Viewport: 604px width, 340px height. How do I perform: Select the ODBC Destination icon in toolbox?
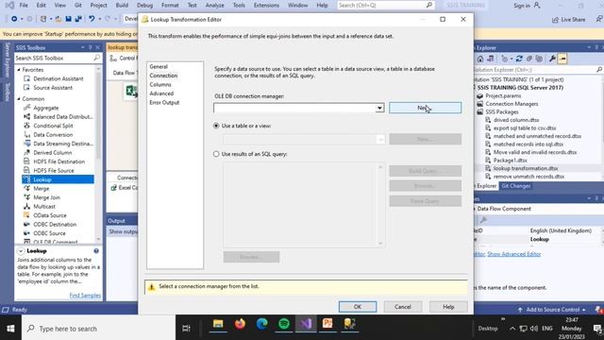click(26, 225)
